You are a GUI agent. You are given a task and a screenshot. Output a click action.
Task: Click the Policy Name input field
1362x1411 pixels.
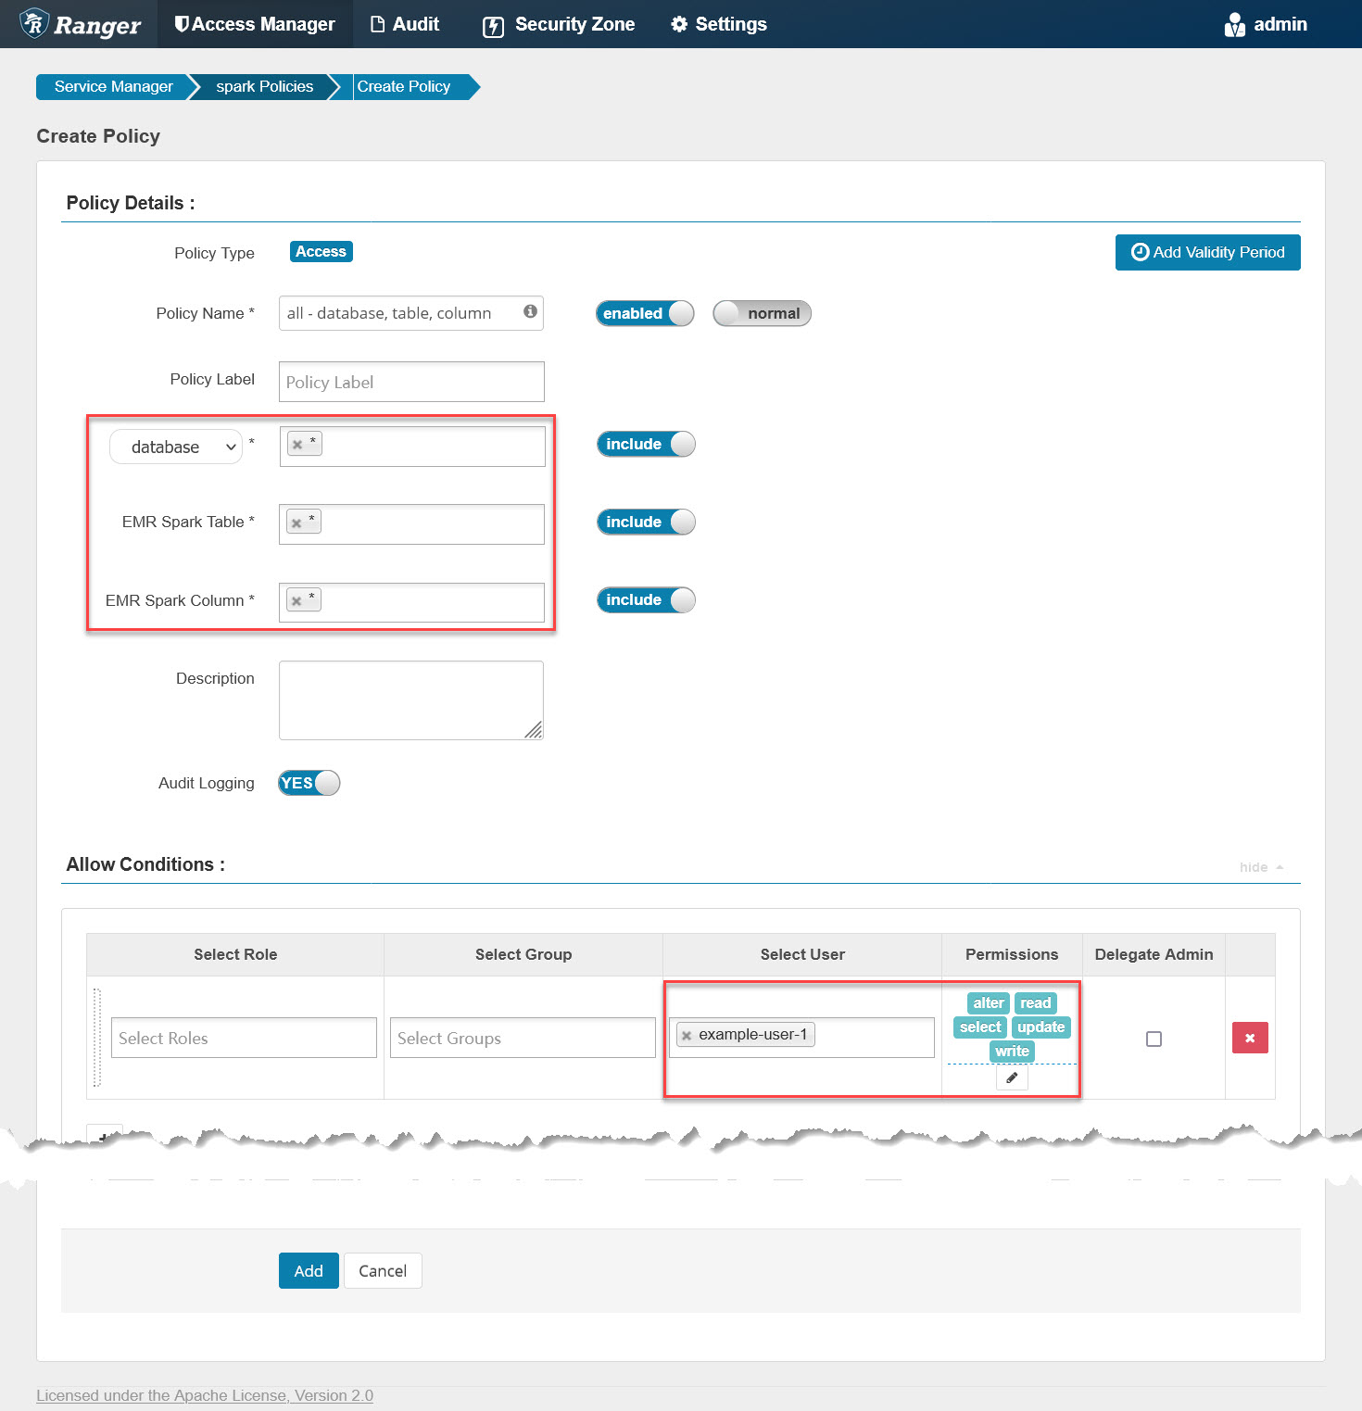click(410, 313)
